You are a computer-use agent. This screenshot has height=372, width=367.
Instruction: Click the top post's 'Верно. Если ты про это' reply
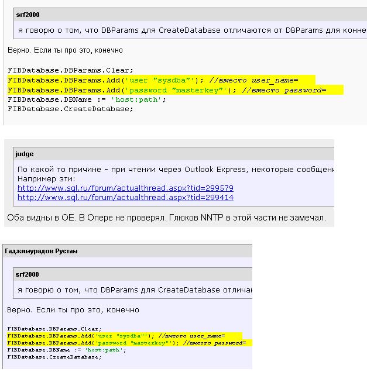tap(65, 50)
